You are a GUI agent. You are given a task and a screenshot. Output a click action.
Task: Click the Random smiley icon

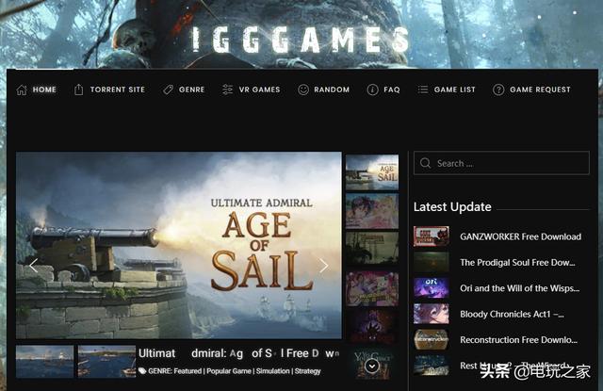pos(303,90)
